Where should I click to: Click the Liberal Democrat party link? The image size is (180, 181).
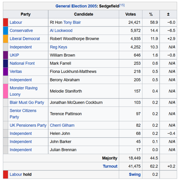(x=25, y=39)
